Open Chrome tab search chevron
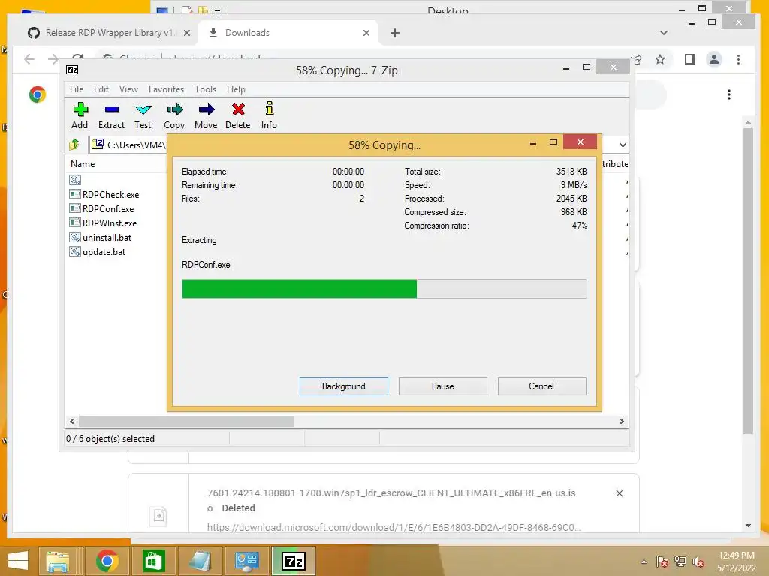 point(664,33)
